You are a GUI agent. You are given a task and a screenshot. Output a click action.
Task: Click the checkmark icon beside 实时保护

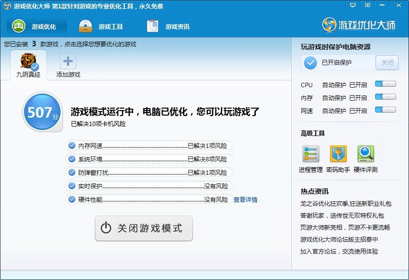(x=72, y=186)
